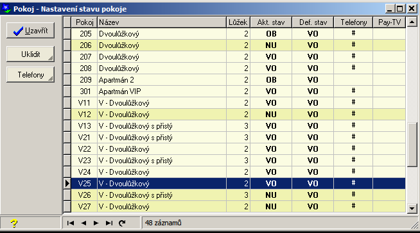
Task: Open the Uklidit dropdown button
Action: (31, 54)
